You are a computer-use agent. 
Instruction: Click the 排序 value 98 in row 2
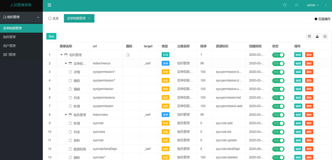click(202, 63)
